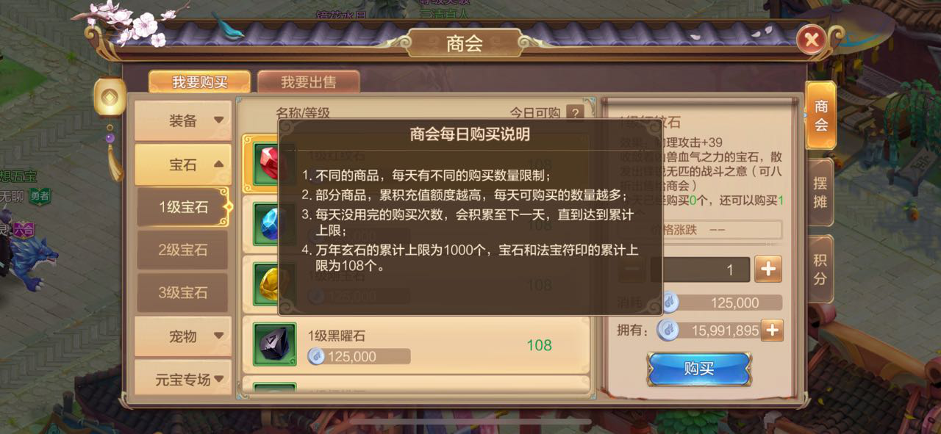The height and width of the screenshot is (434, 941).
Task: Close the 商会 window with red X
Action: click(812, 39)
